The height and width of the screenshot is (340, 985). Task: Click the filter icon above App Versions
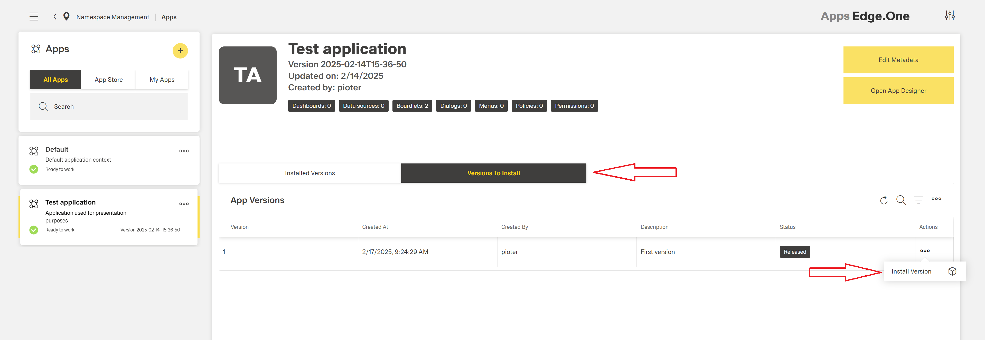(919, 200)
